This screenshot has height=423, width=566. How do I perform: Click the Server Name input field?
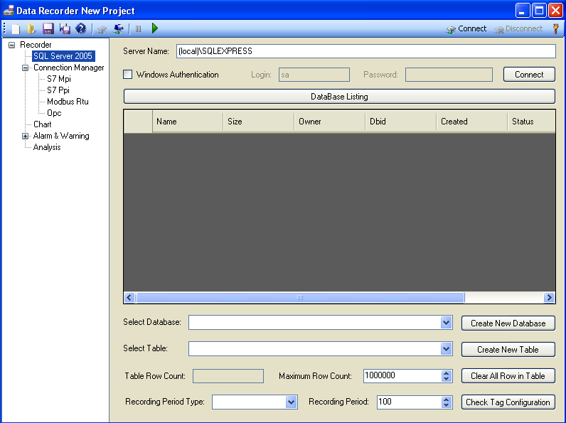click(366, 51)
